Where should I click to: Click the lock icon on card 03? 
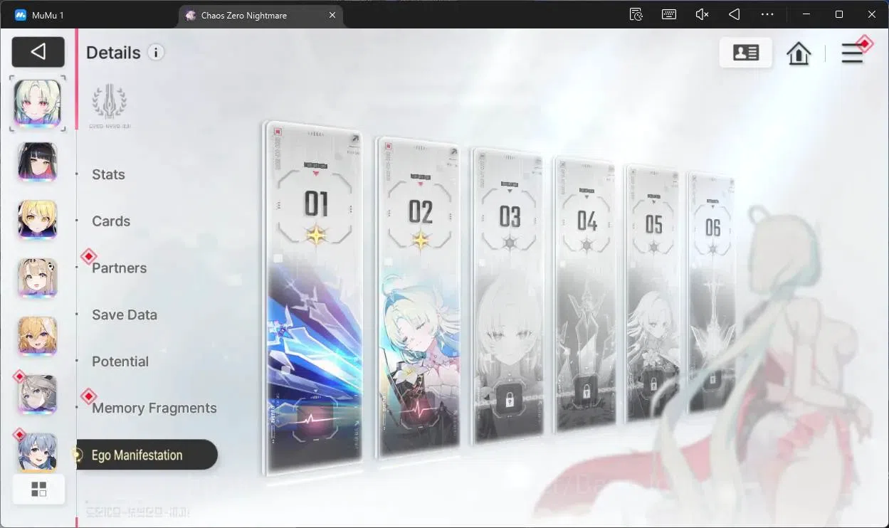tap(510, 401)
